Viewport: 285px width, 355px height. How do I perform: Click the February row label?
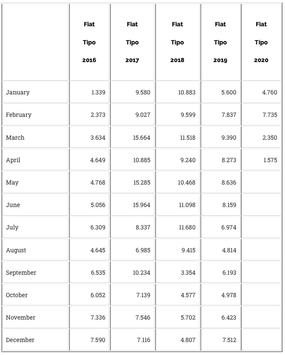tap(19, 115)
